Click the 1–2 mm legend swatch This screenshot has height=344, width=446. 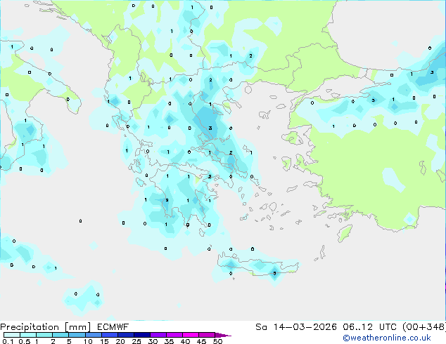(x=44, y=335)
